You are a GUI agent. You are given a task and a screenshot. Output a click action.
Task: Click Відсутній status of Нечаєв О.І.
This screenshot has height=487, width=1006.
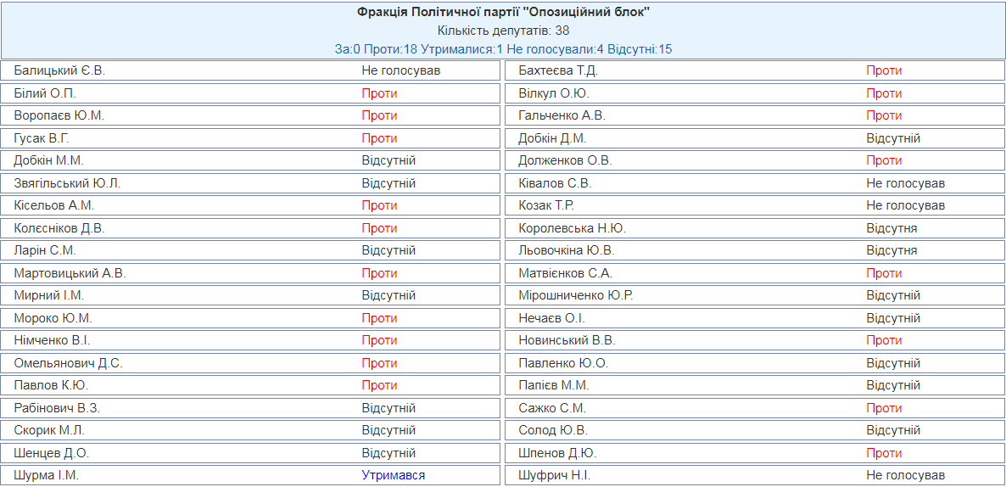click(x=893, y=318)
